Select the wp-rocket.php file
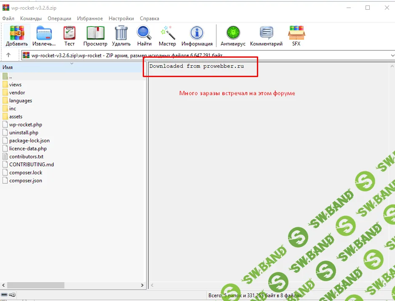 tap(25, 125)
